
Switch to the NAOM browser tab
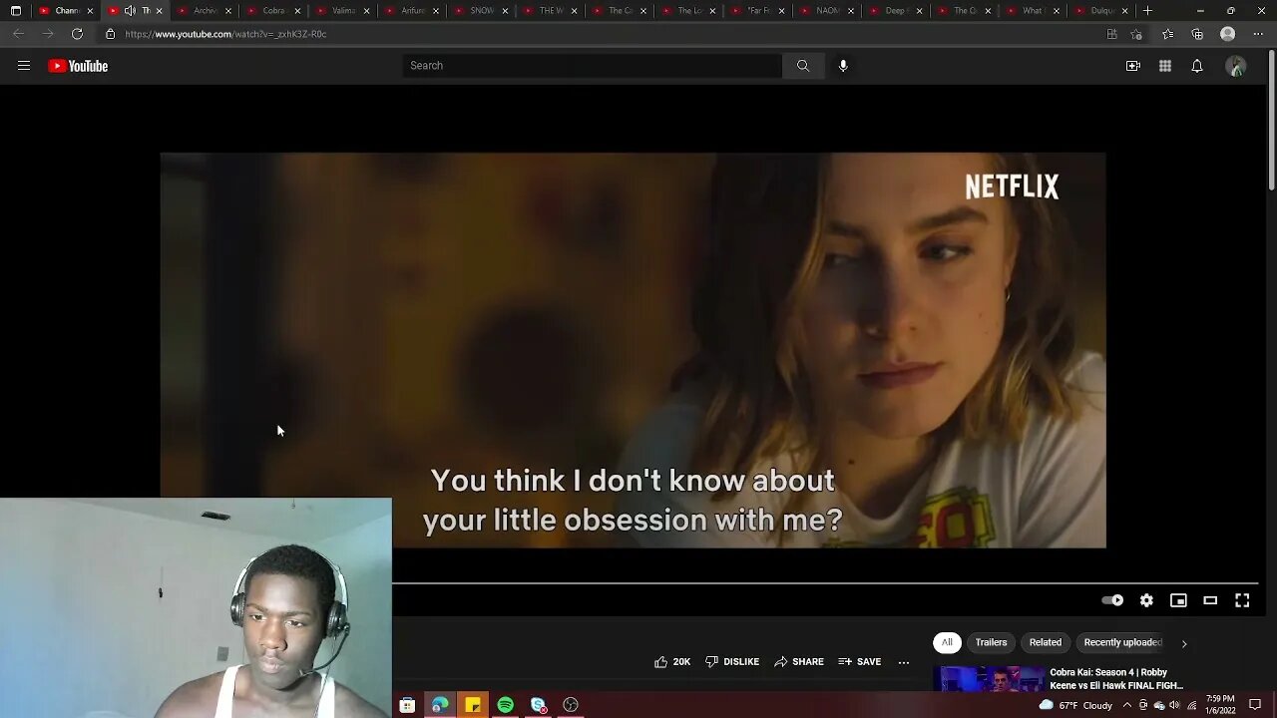pos(827,11)
